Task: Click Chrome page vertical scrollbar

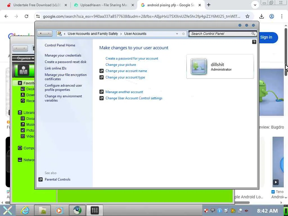Action: [286, 51]
